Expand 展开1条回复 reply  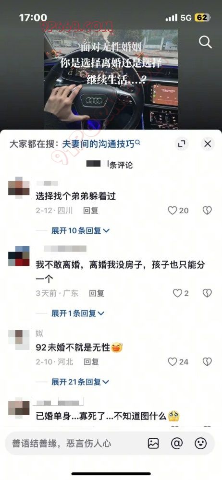pyautogui.click(x=78, y=313)
